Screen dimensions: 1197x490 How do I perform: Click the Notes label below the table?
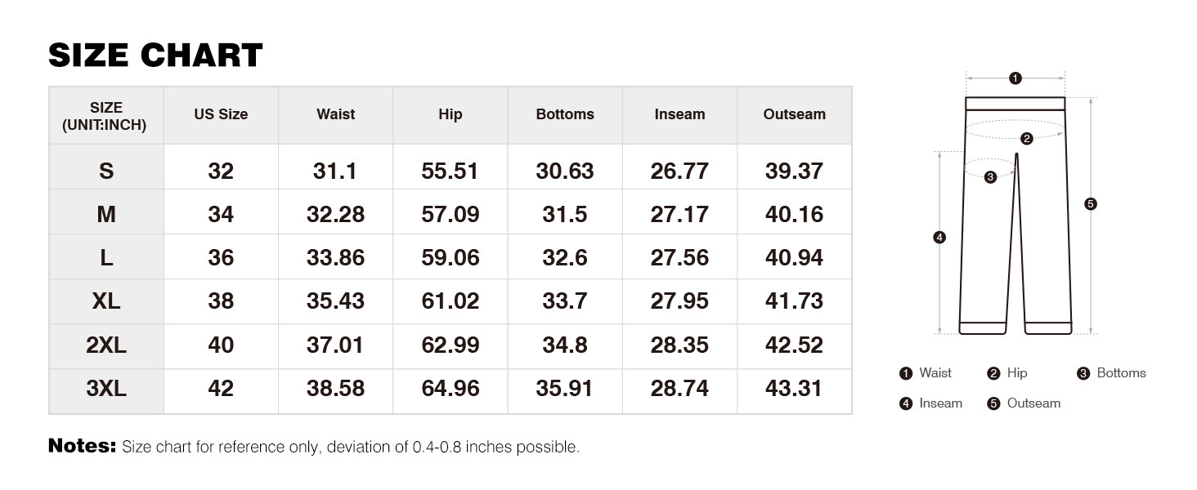point(83,446)
